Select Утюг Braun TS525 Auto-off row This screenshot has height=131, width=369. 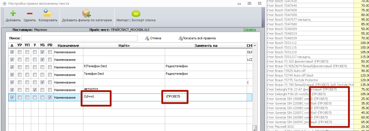pyautogui.click(x=310, y=71)
